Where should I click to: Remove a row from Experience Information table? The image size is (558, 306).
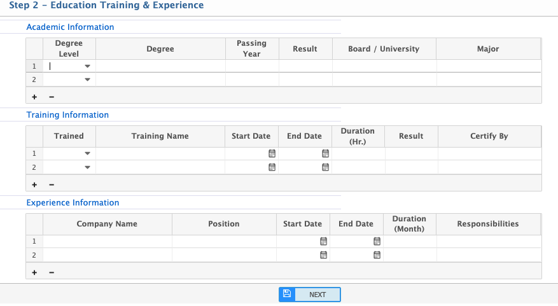52,272
